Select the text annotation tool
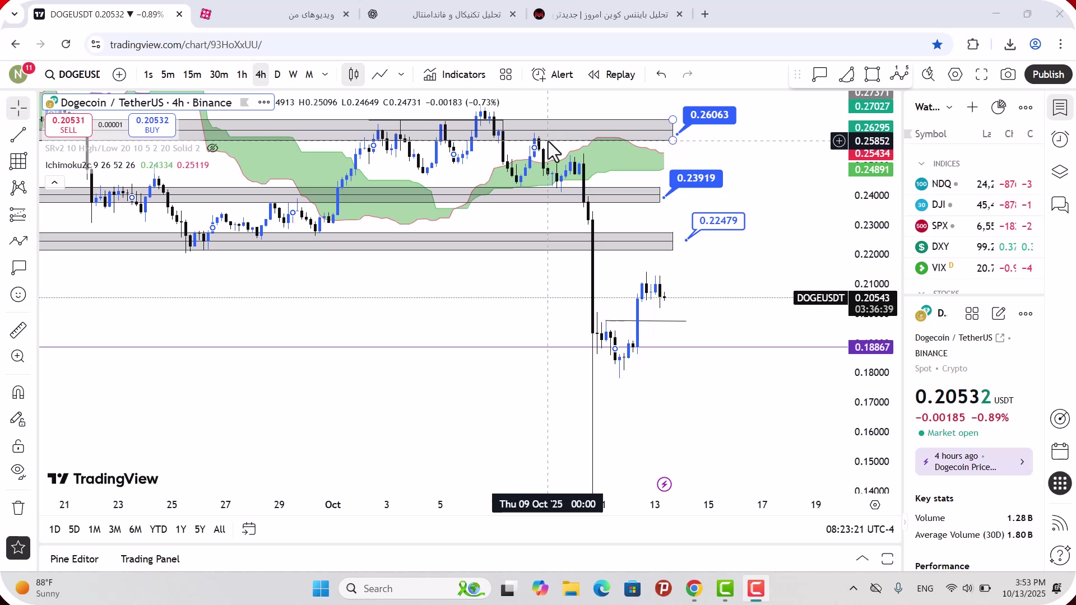 [18, 268]
